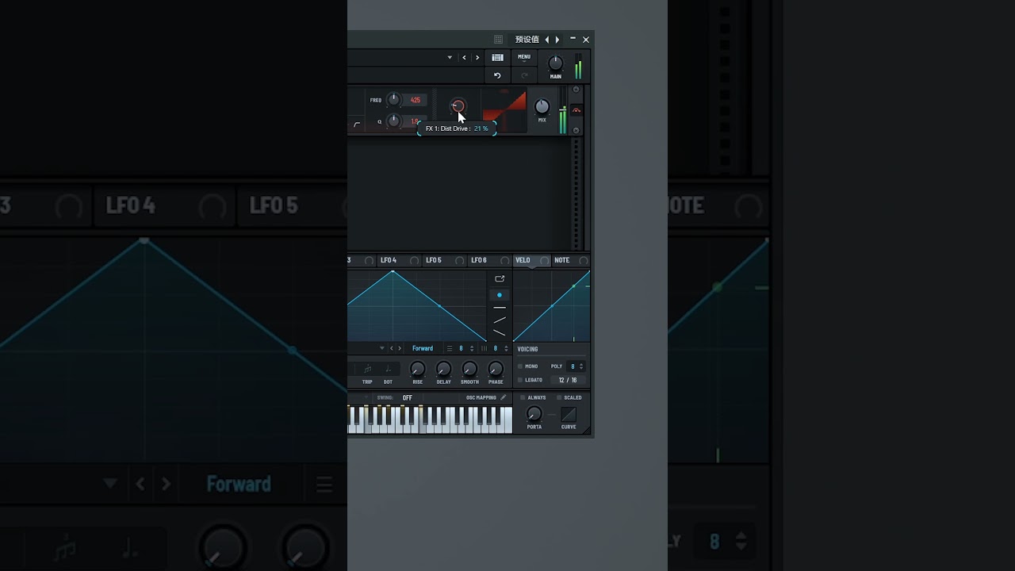1015x571 pixels.
Task: Go to next preset beside 预设值
Action: coord(557,40)
